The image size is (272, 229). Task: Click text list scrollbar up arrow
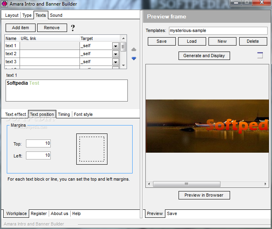[123, 38]
